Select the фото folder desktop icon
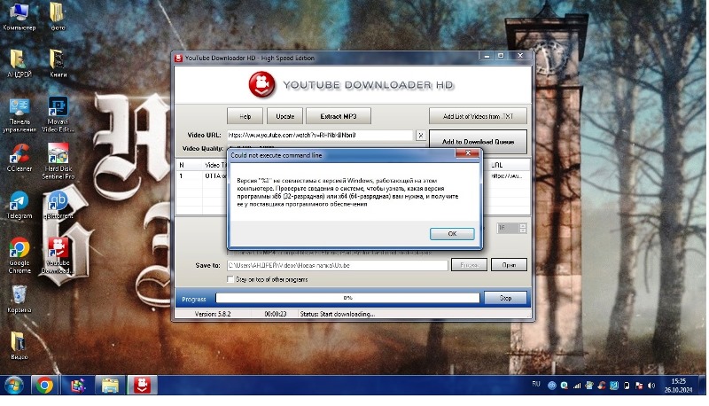Screen dimensions: 709x406 [x=57, y=17]
